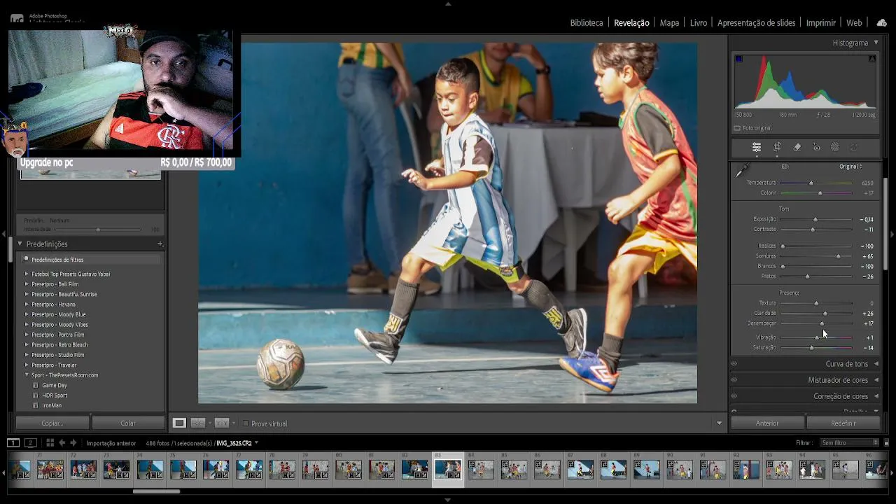Open the second window display 2
896x504 pixels.
pyautogui.click(x=30, y=442)
